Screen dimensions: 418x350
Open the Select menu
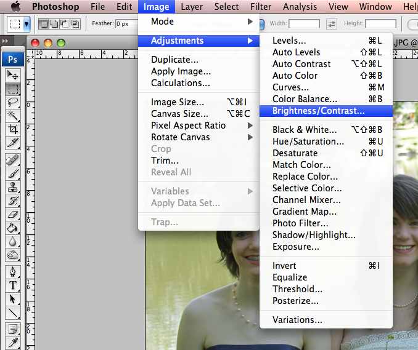(226, 6)
